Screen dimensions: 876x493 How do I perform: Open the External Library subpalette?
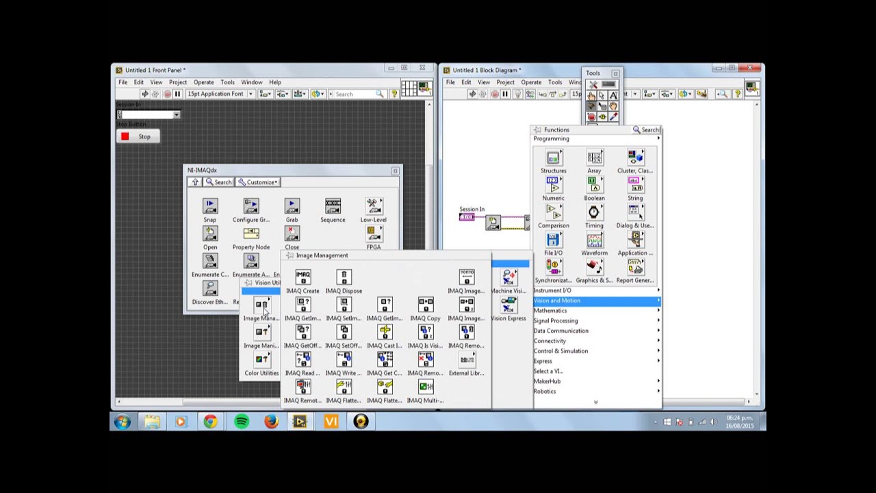pyautogui.click(x=467, y=359)
